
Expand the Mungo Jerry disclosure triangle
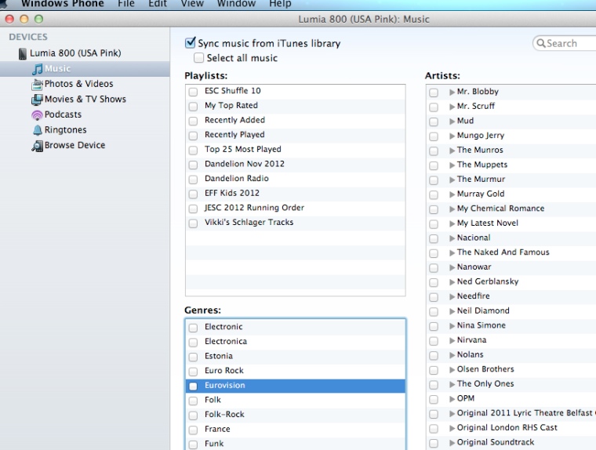pyautogui.click(x=452, y=136)
